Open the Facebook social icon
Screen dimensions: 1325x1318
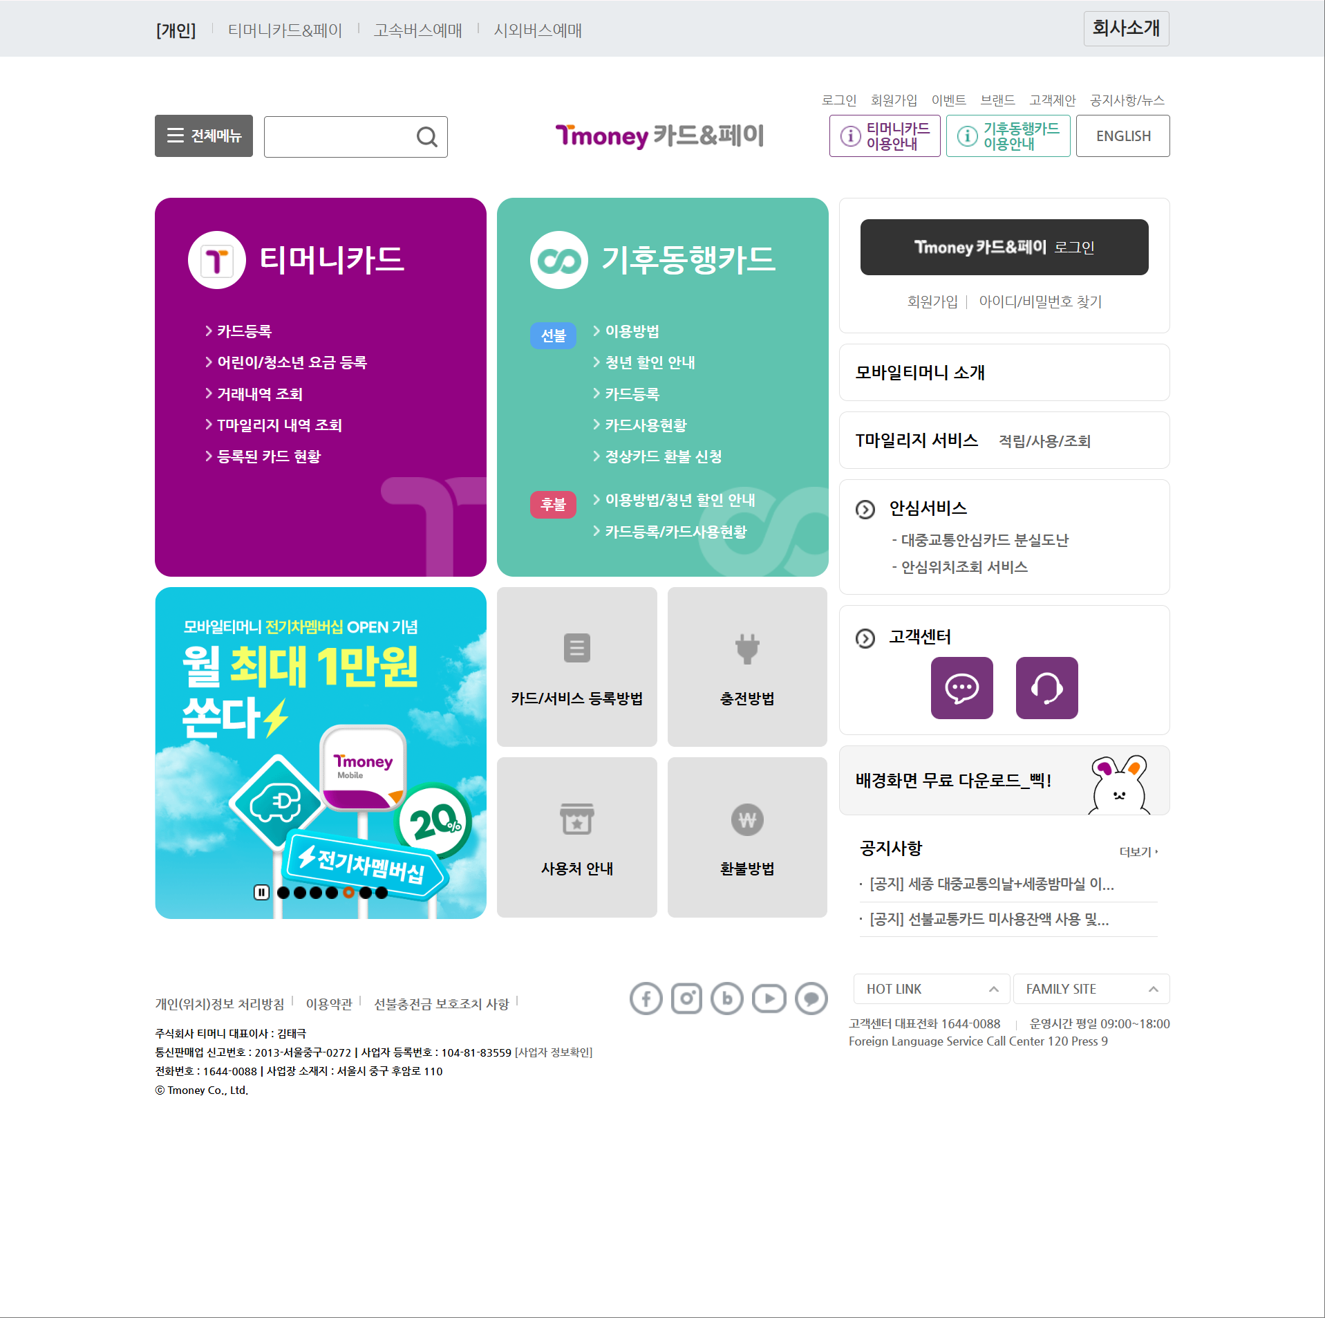pos(646,999)
